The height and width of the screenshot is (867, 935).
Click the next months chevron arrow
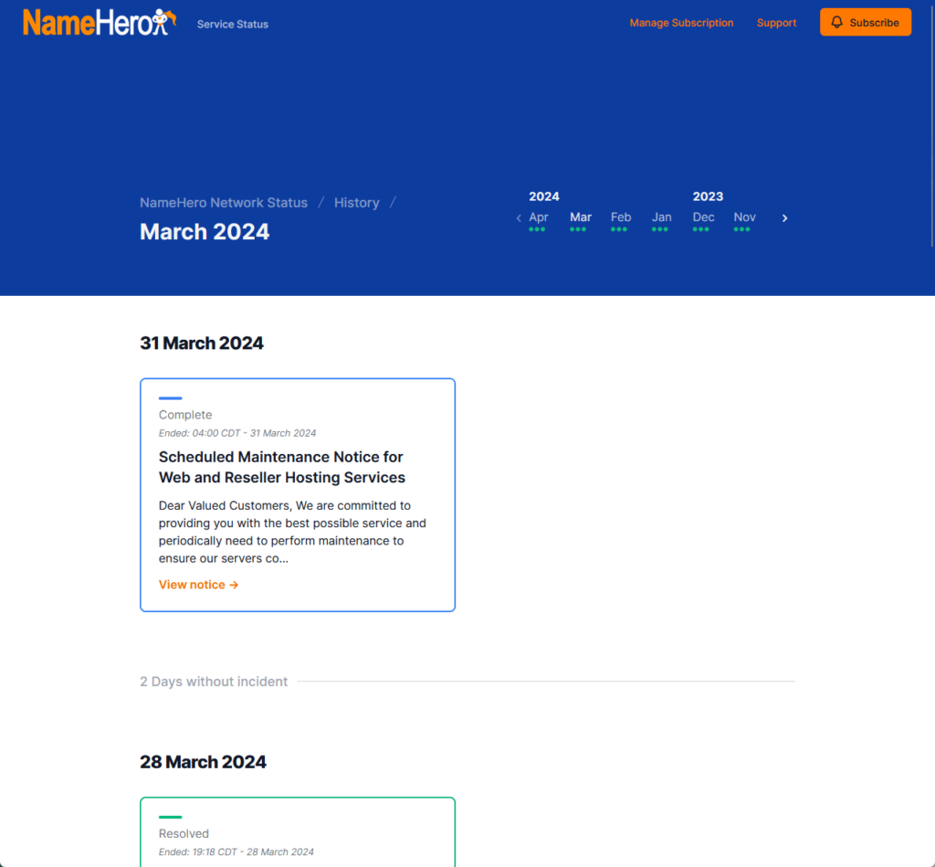pos(784,218)
